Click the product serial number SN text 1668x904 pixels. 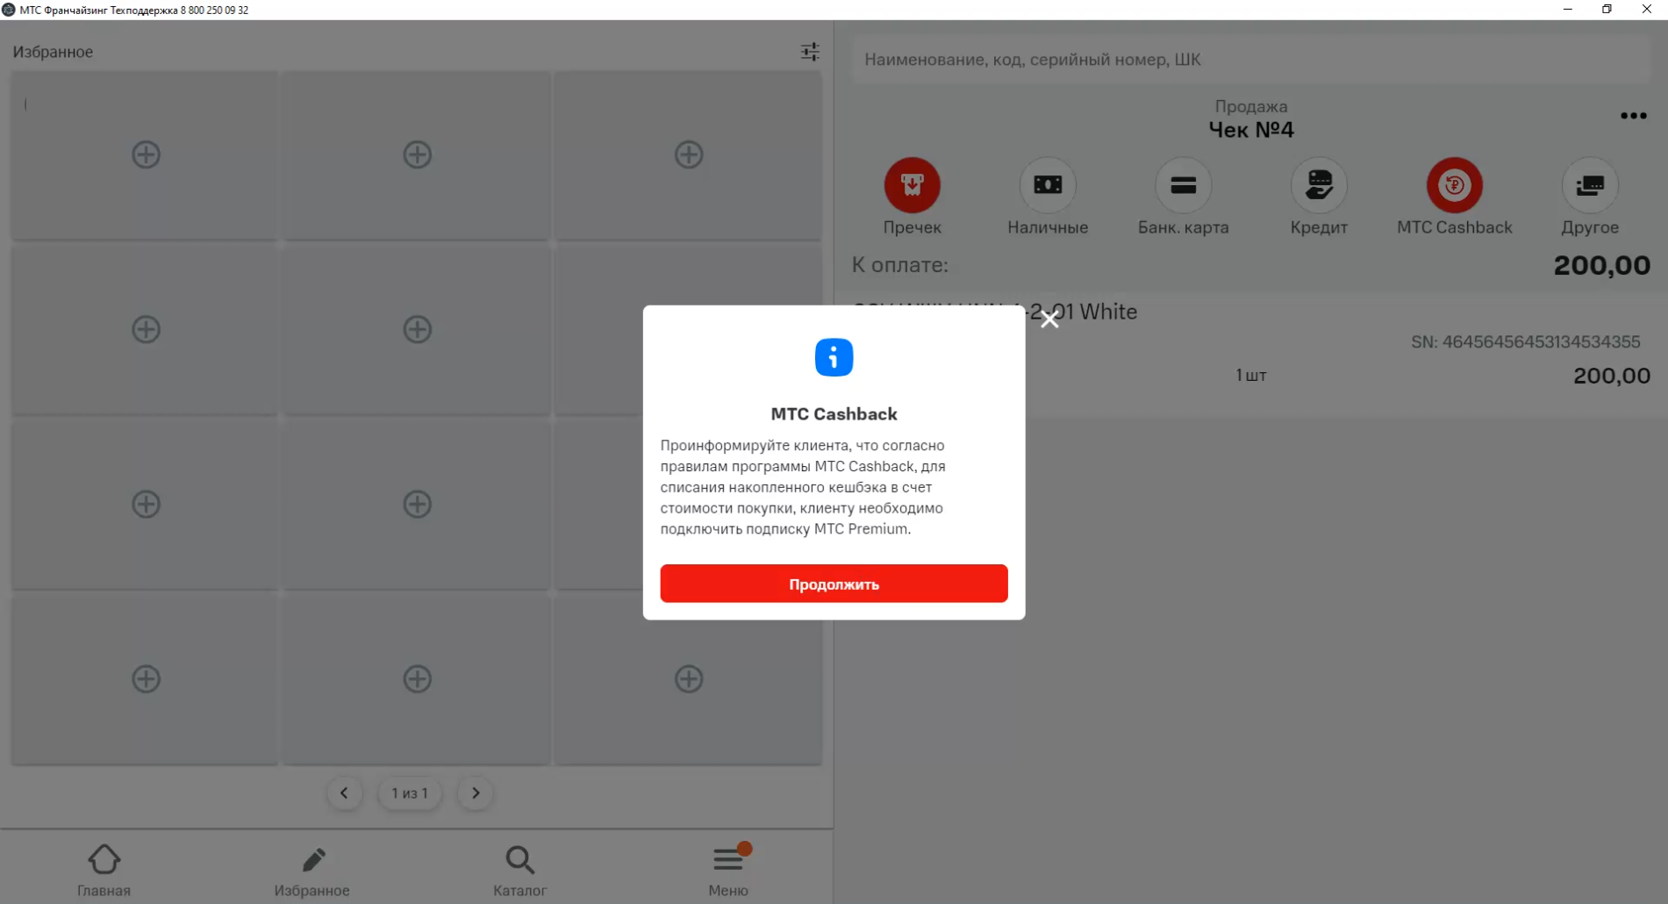[1525, 341]
